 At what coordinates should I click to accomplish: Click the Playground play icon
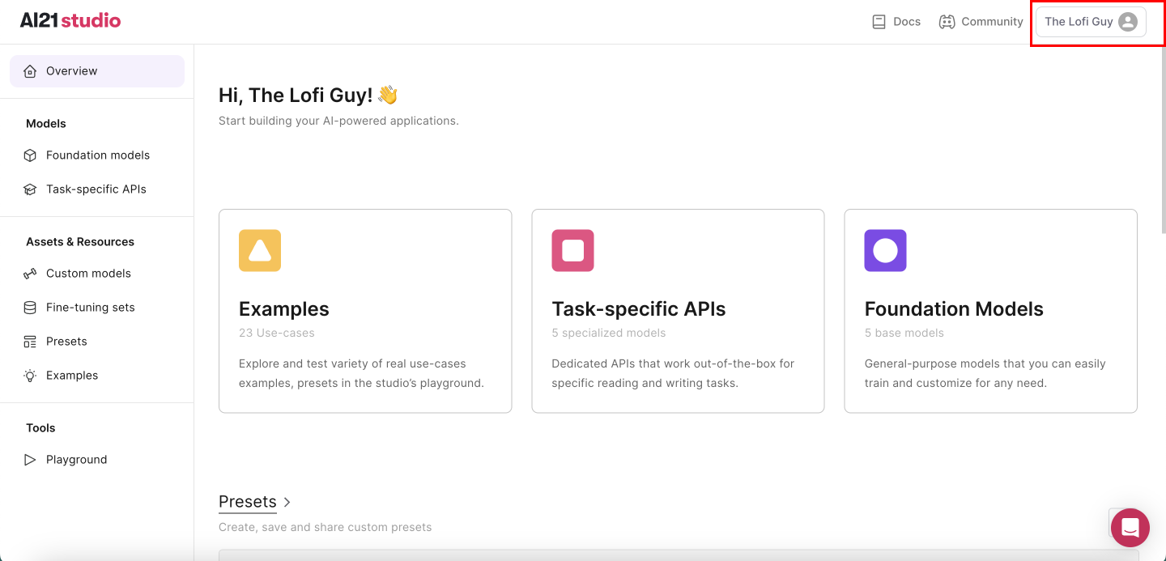click(x=30, y=460)
